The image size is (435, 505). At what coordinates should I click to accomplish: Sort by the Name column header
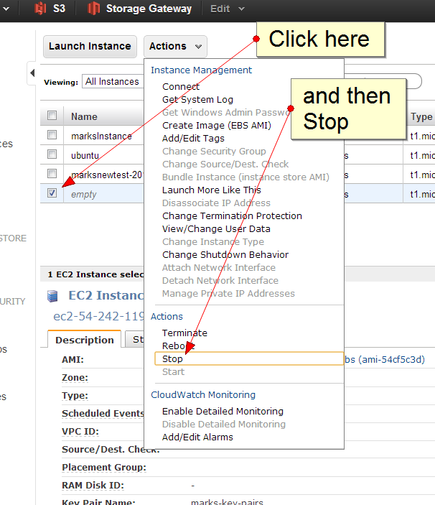pos(84,116)
